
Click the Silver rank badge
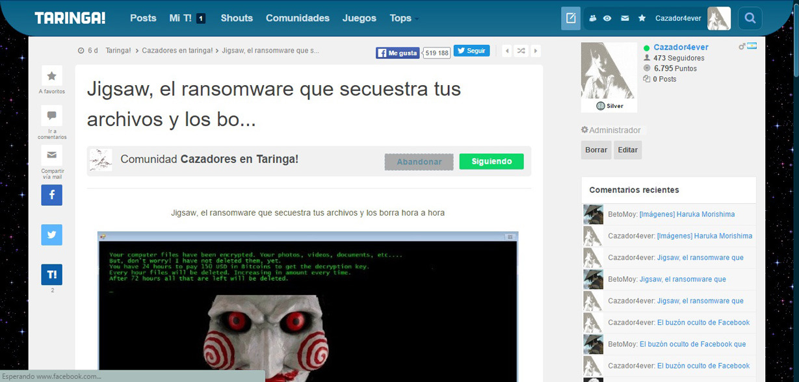(x=609, y=106)
